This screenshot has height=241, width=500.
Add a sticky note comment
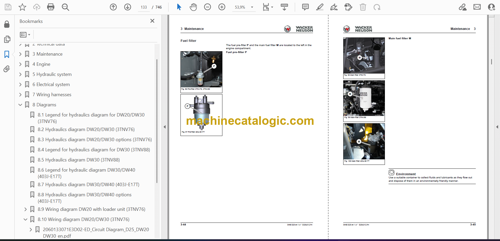click(x=305, y=7)
